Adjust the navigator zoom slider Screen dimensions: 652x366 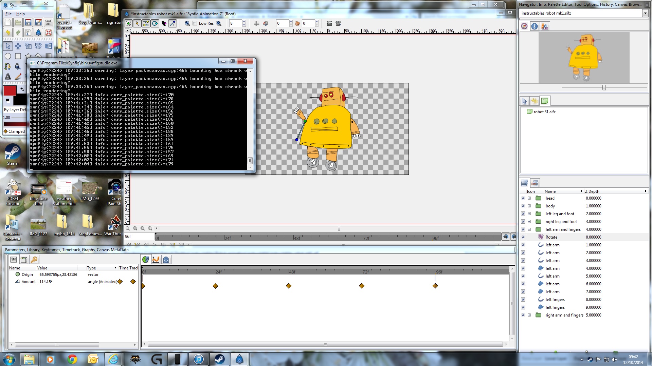[x=604, y=88]
